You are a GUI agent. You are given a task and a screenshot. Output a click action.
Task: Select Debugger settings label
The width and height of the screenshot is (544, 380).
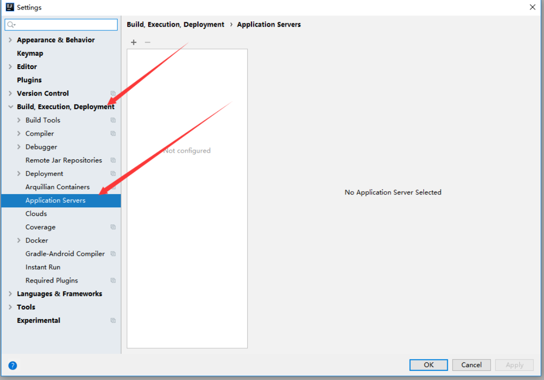[41, 147]
